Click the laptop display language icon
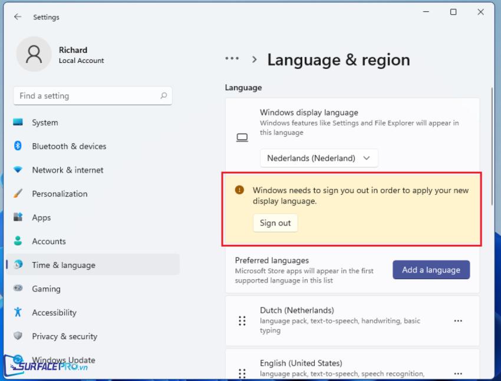Viewport: 501px width, 381px height. click(242, 138)
